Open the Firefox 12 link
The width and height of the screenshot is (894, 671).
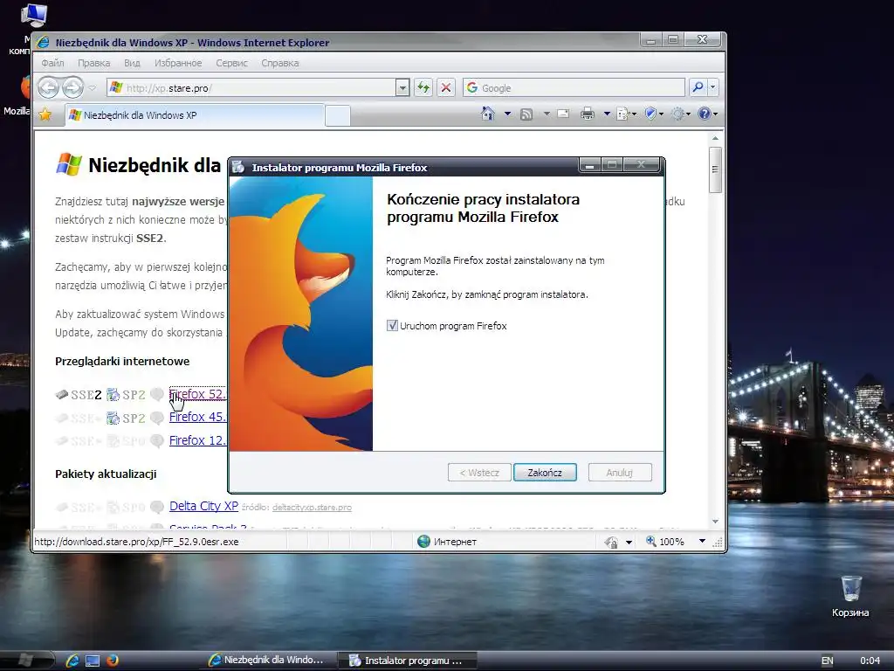click(198, 440)
